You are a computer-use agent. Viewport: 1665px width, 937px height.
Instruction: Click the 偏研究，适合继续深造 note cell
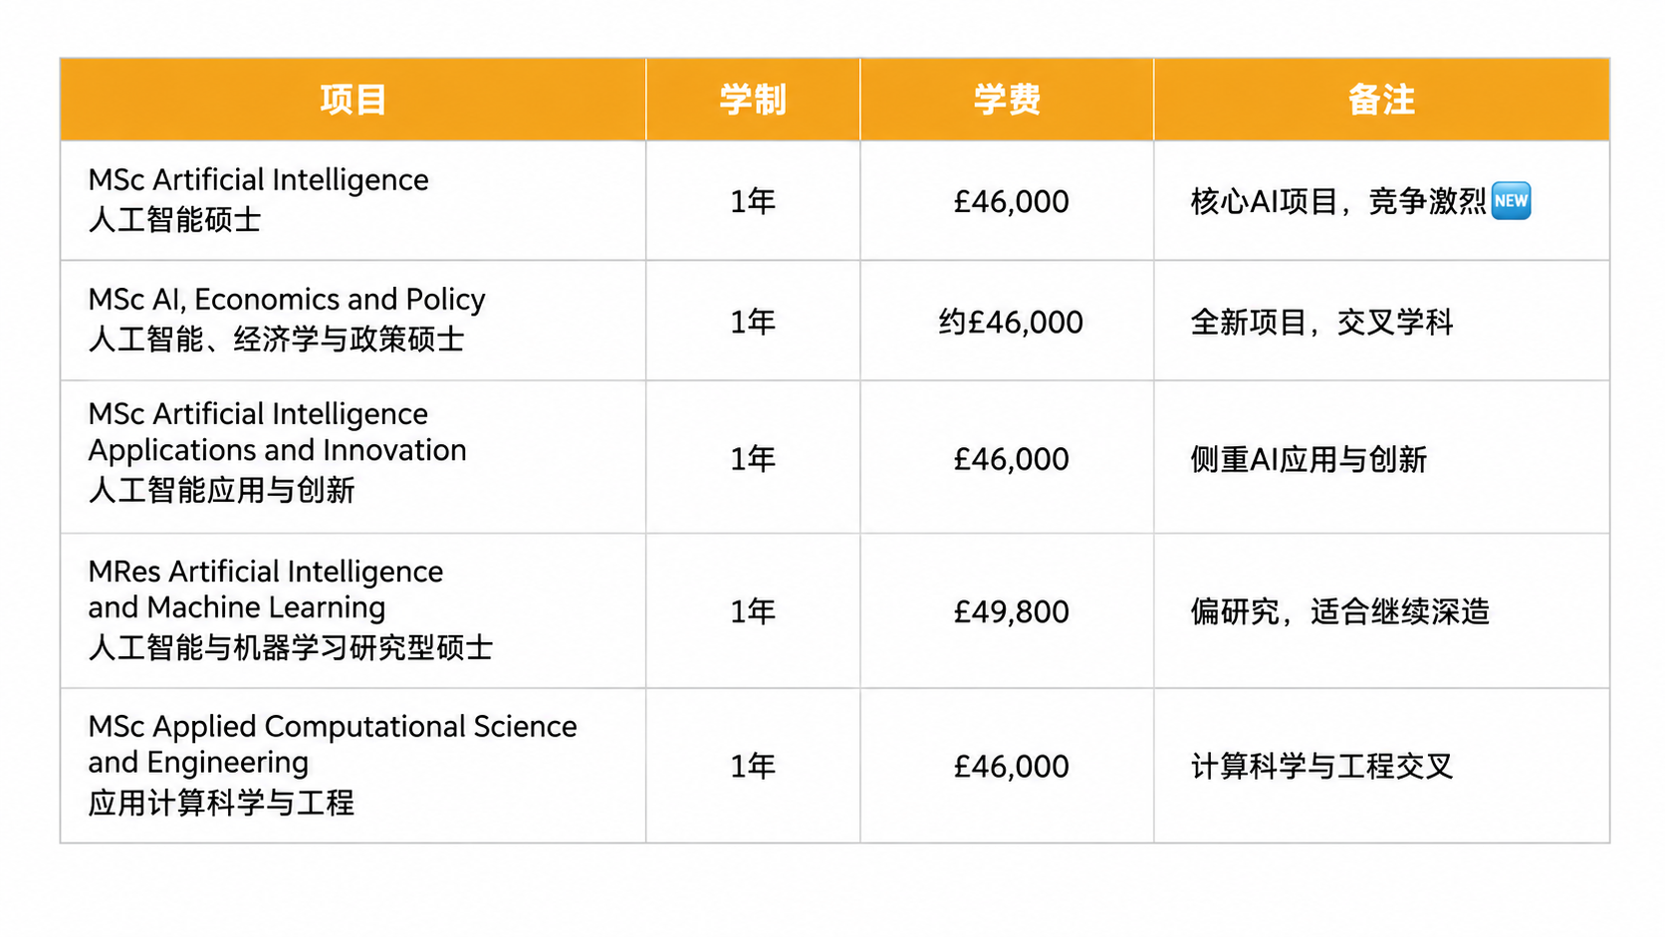coord(1382,610)
